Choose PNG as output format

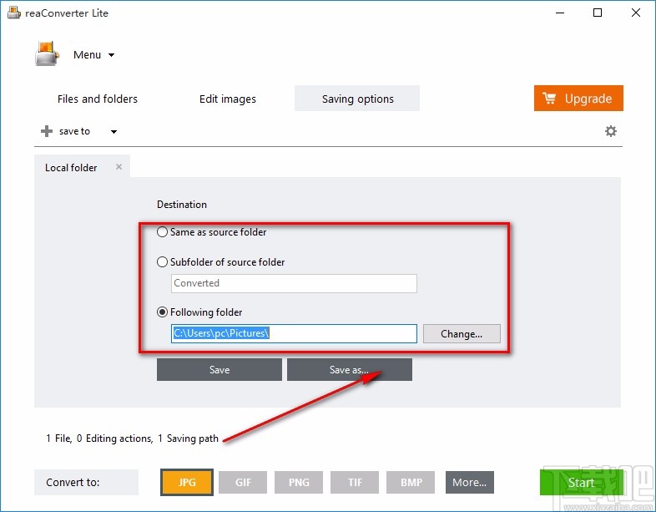(x=299, y=482)
